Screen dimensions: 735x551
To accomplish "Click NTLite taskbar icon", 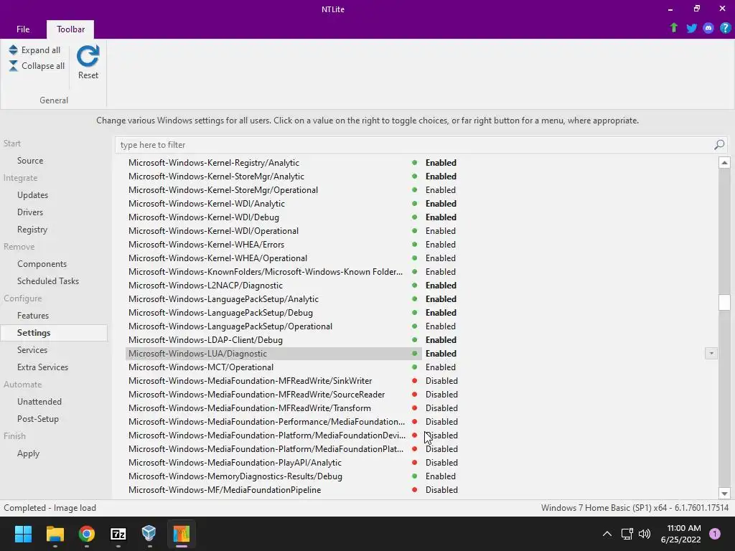I will [182, 534].
